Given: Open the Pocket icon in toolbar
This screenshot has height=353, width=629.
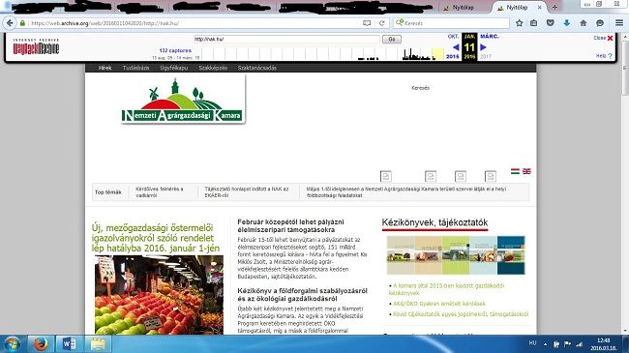Looking at the screenshot, I should click(x=550, y=23).
